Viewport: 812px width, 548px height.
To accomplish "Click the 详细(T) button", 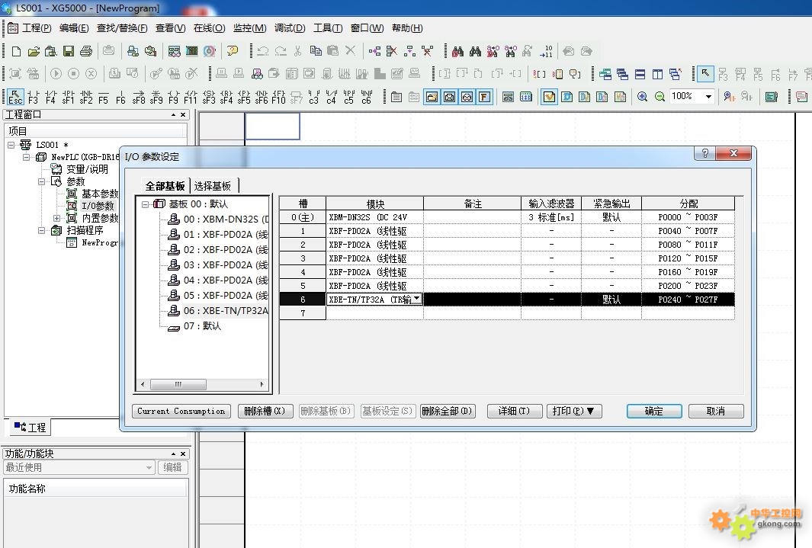I will (x=514, y=411).
